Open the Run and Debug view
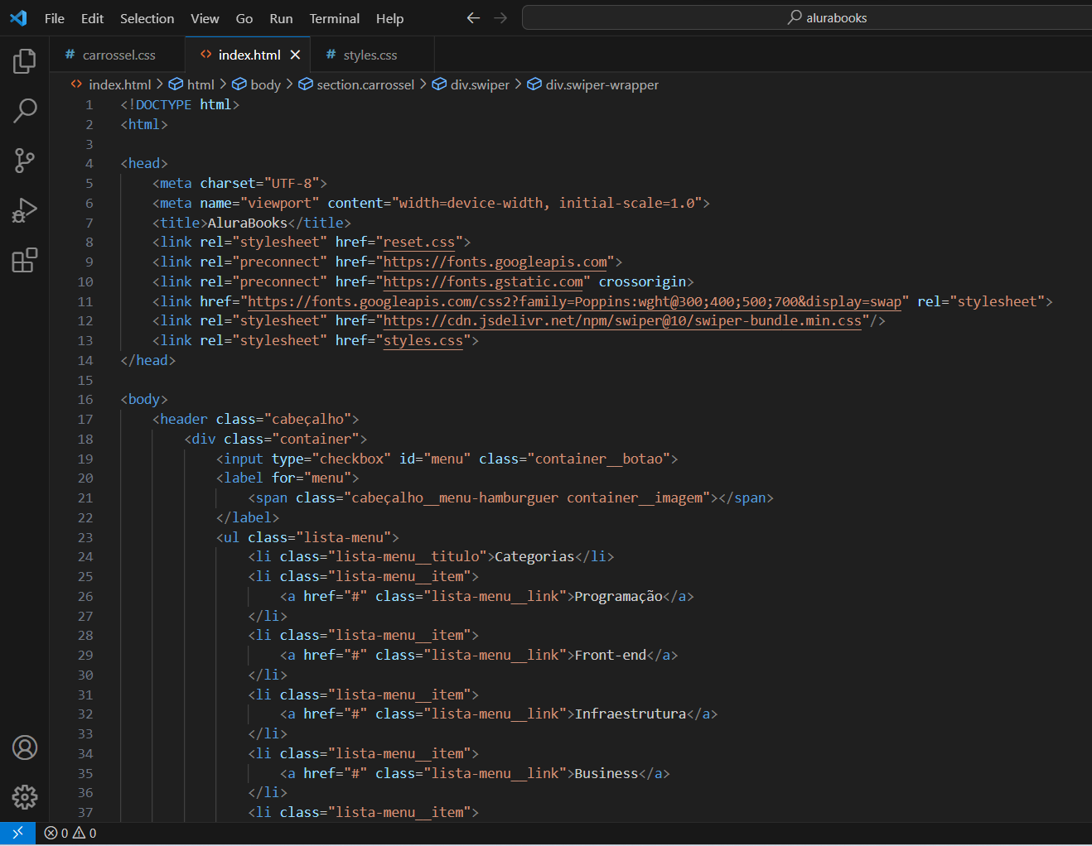1092x846 pixels. pyautogui.click(x=25, y=210)
